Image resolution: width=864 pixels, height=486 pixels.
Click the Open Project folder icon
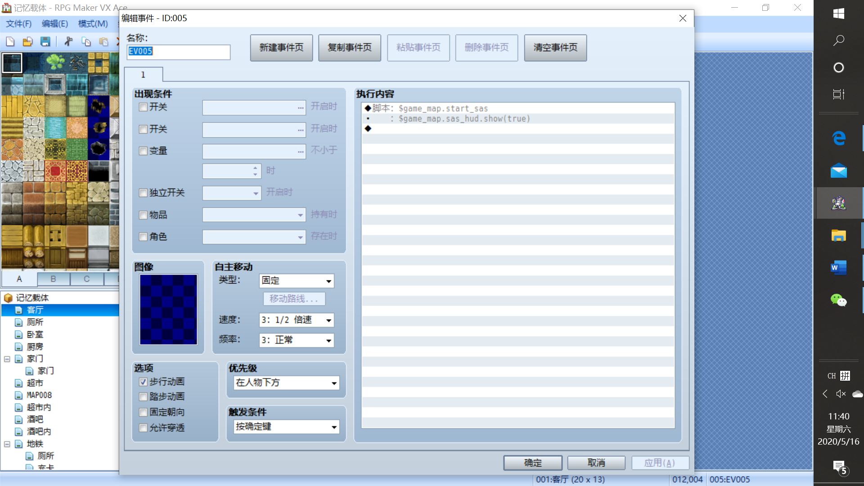point(27,42)
